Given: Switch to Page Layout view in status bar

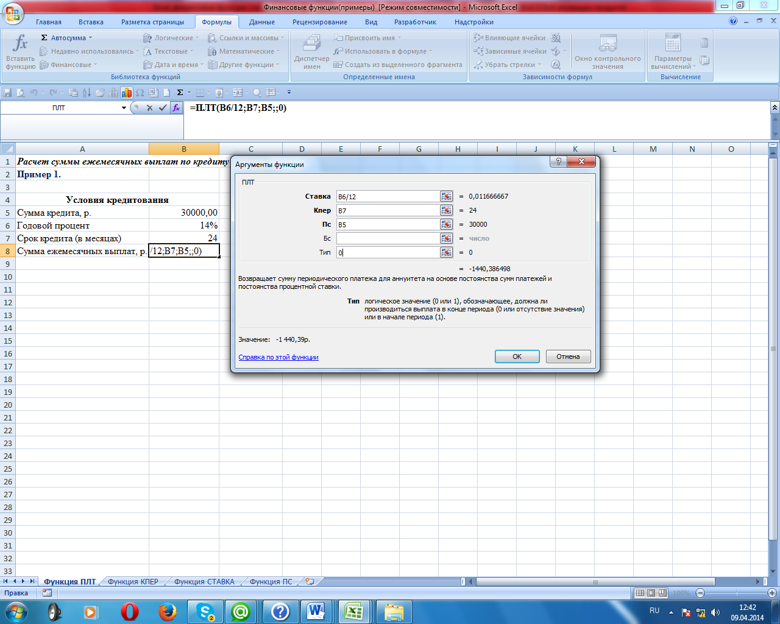Looking at the screenshot, I should [651, 593].
